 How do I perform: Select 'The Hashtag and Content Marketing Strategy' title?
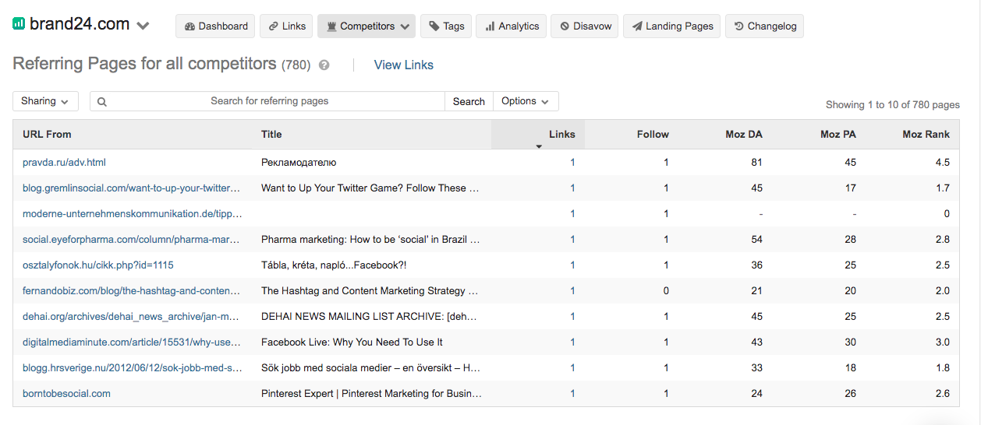tap(370, 291)
